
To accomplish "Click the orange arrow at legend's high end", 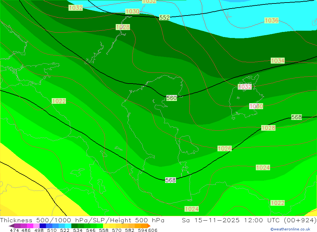I will click(149, 226).
